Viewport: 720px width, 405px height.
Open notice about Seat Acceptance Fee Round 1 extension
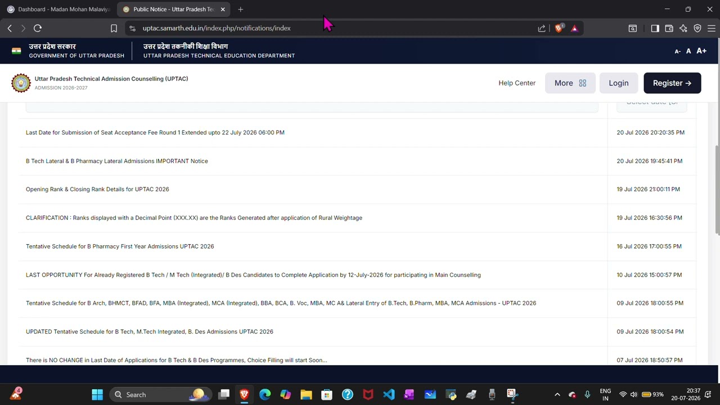[155, 133]
